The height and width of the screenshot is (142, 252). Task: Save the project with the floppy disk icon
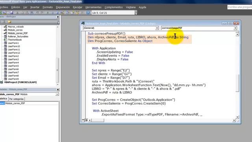pos(11,13)
